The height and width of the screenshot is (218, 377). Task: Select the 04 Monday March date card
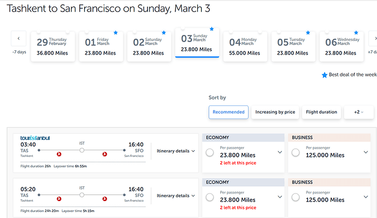pos(245,46)
